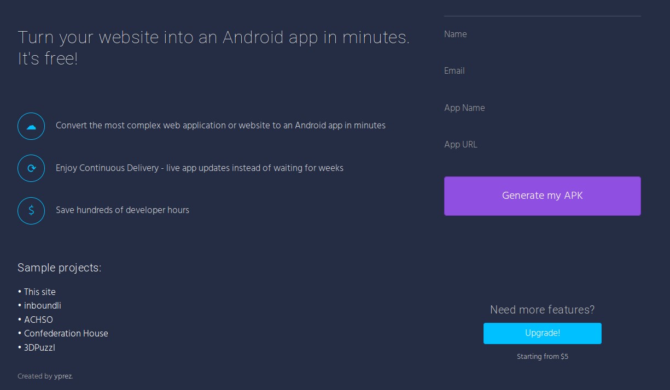Click the circular refresh arrow Continuous Delivery icon
The image size is (670, 390).
tap(31, 168)
